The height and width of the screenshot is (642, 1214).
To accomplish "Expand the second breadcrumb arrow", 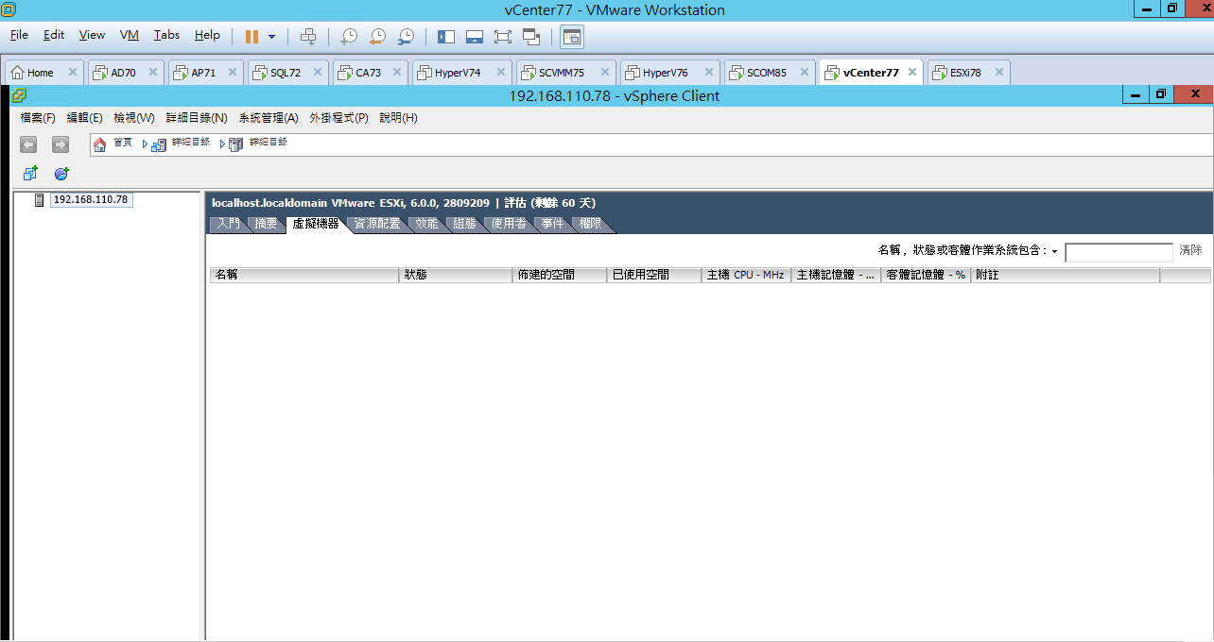I will (222, 144).
